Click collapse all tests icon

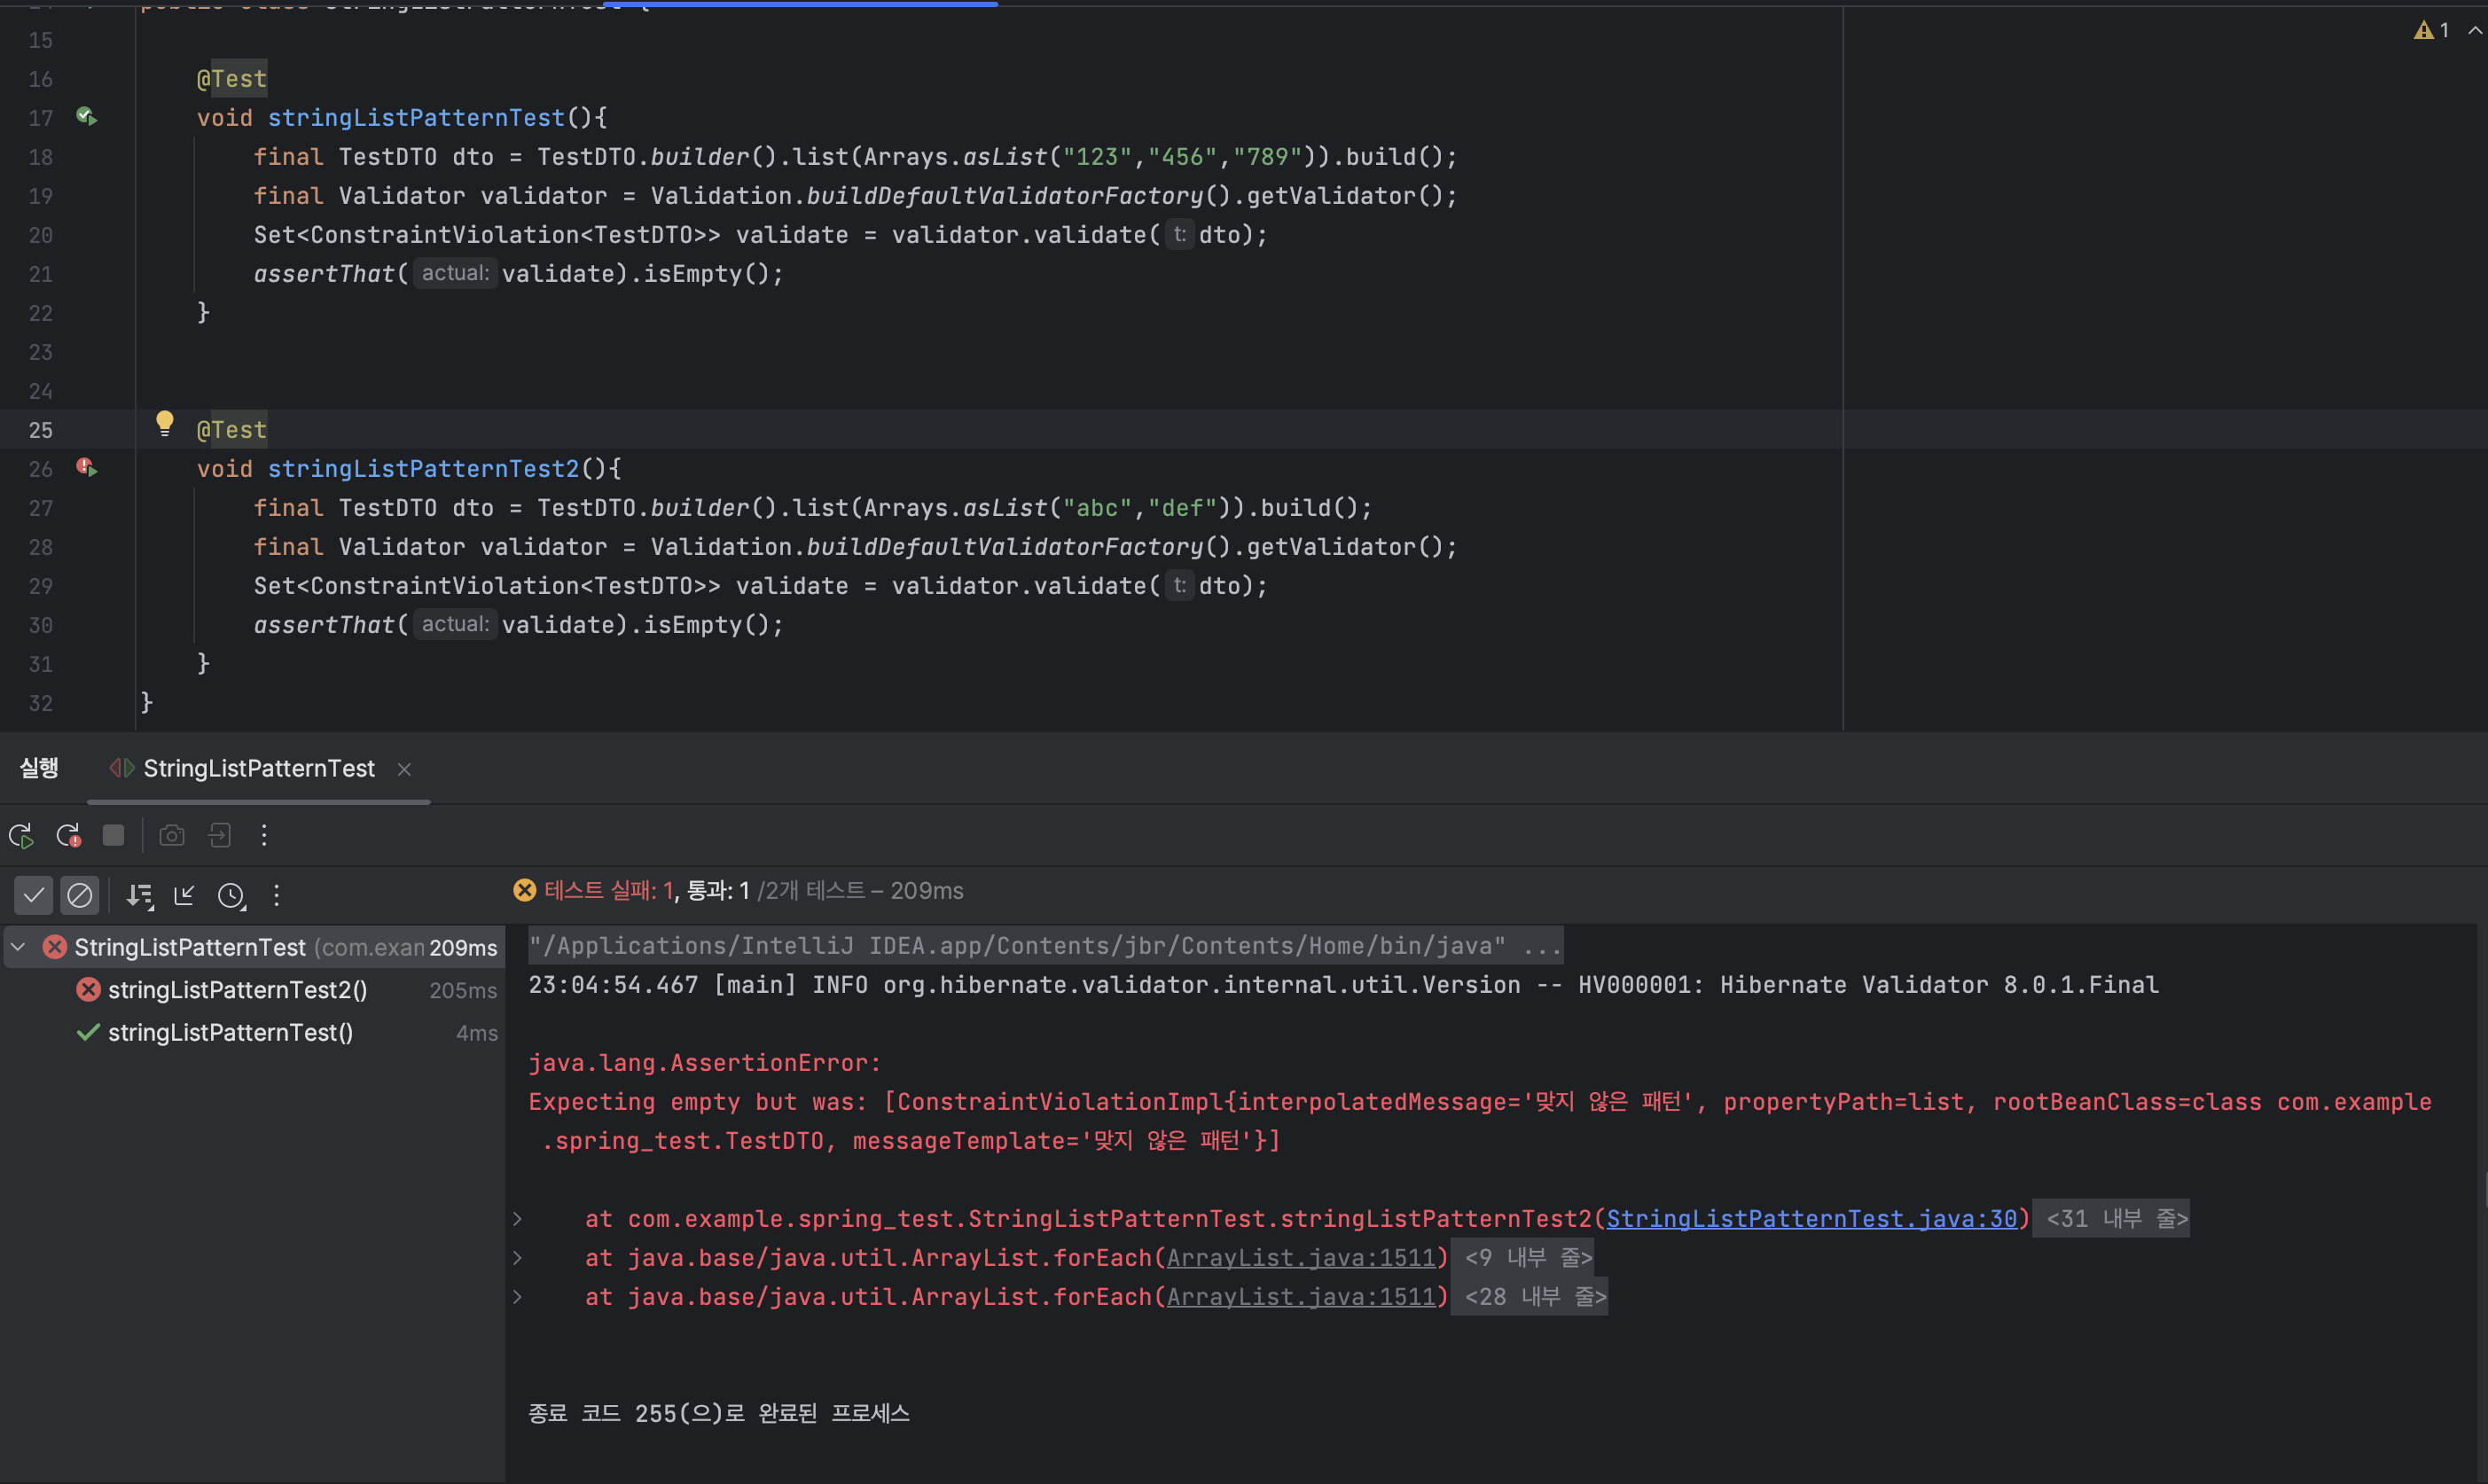(x=184, y=895)
